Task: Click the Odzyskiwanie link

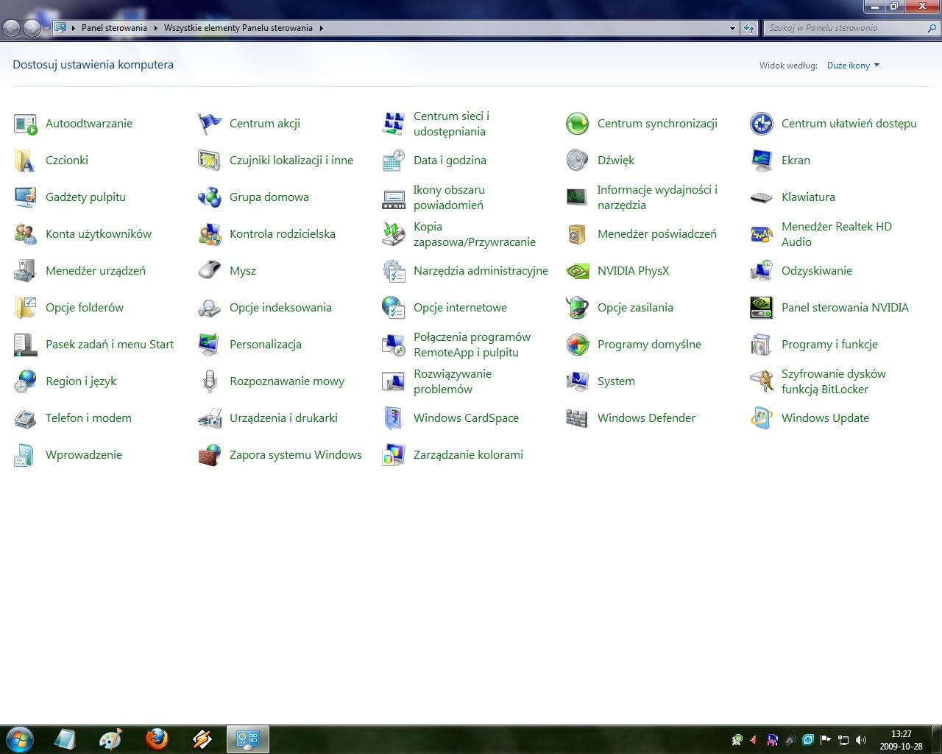Action: (x=817, y=271)
